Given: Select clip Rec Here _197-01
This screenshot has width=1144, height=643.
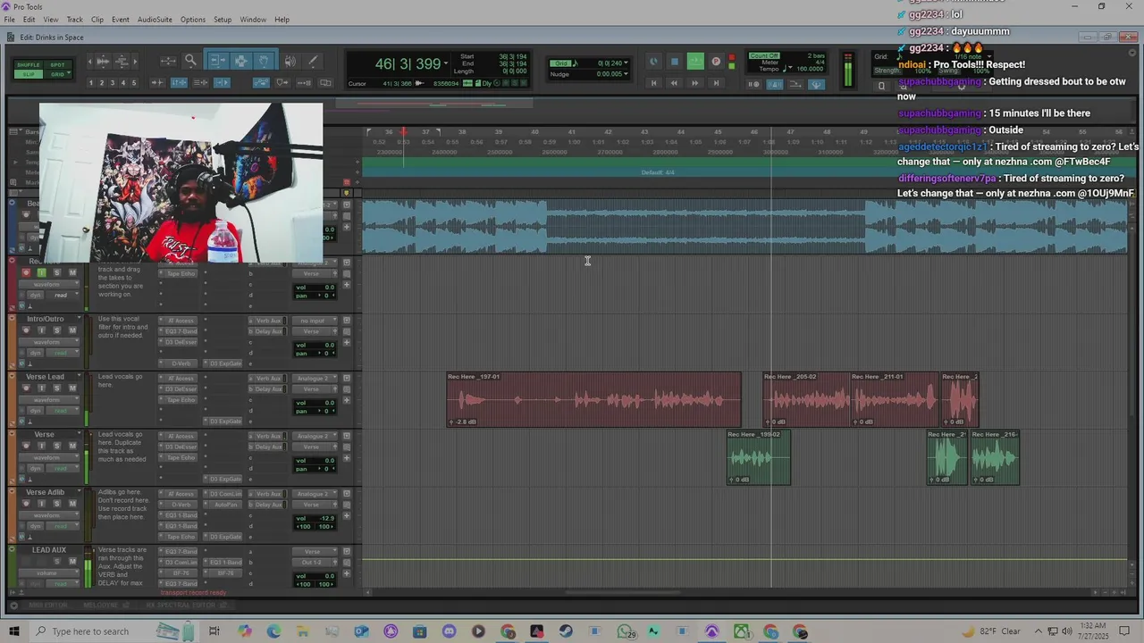Looking at the screenshot, I should point(593,400).
